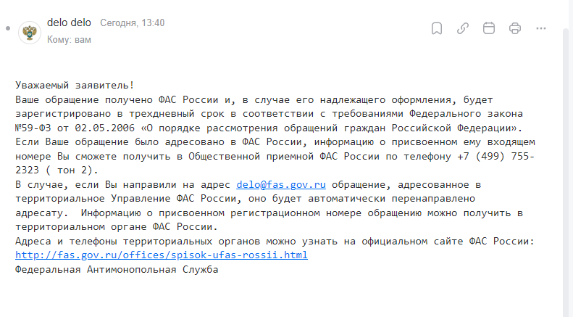Print the email with the printer icon
Image resolution: width=573 pixels, height=317 pixels.
pyautogui.click(x=515, y=28)
